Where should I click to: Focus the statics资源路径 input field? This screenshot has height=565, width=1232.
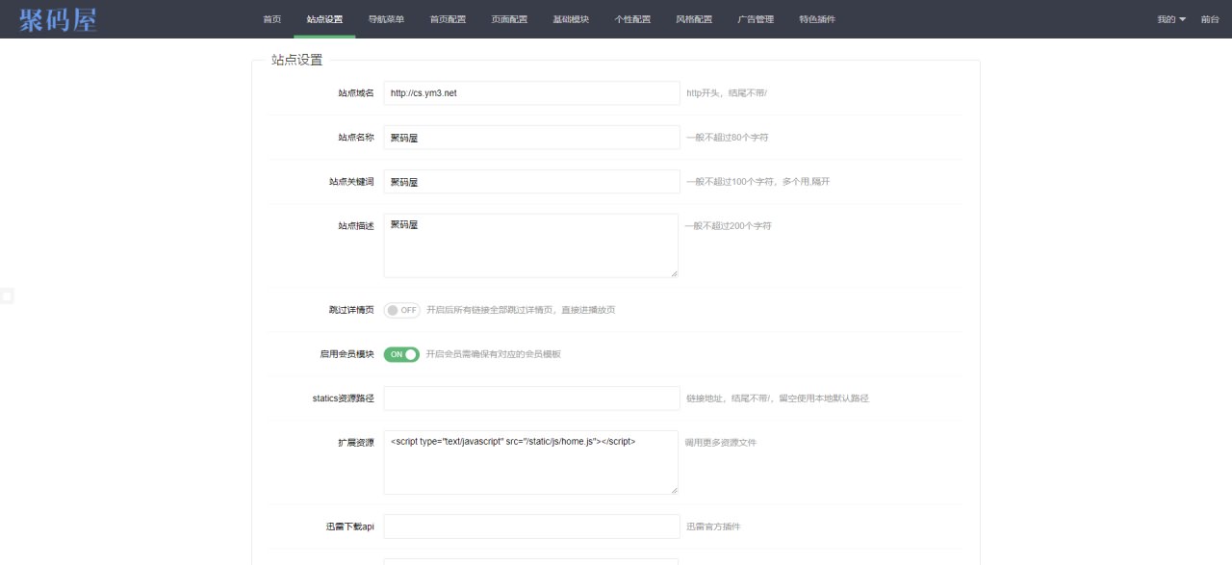(x=531, y=398)
